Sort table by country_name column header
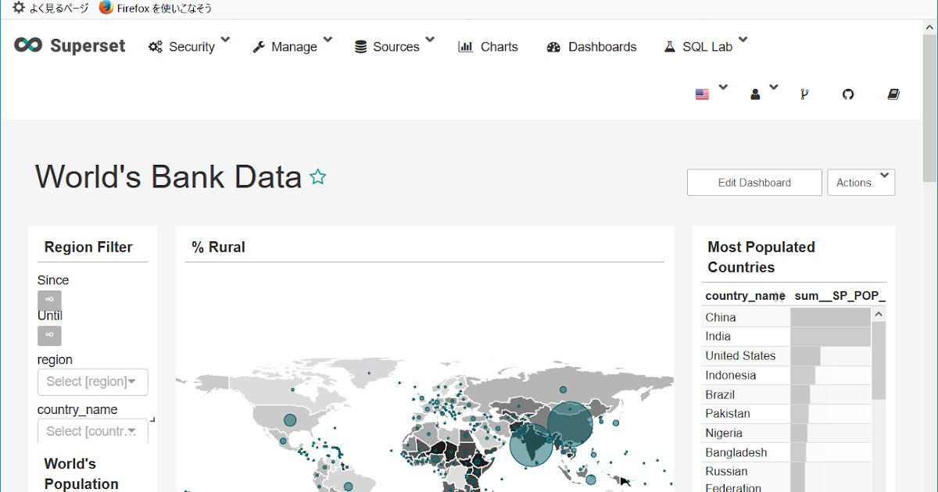Viewport: 938px width, 492px height. pos(744,296)
